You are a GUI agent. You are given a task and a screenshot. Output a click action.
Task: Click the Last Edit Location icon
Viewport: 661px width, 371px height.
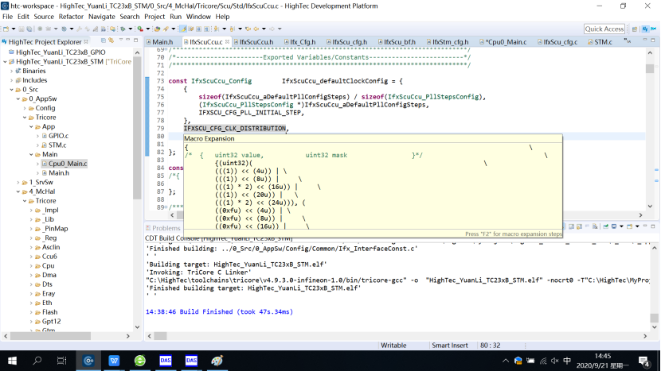(248, 29)
